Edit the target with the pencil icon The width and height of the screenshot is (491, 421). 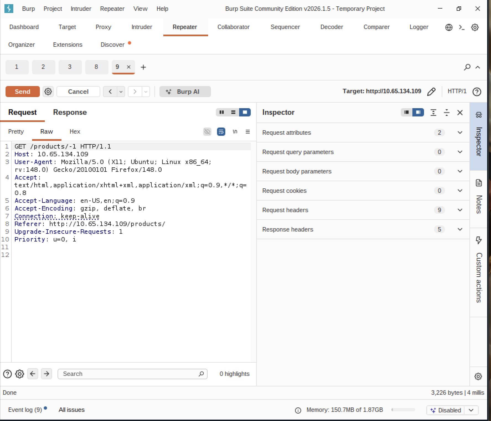click(x=431, y=92)
